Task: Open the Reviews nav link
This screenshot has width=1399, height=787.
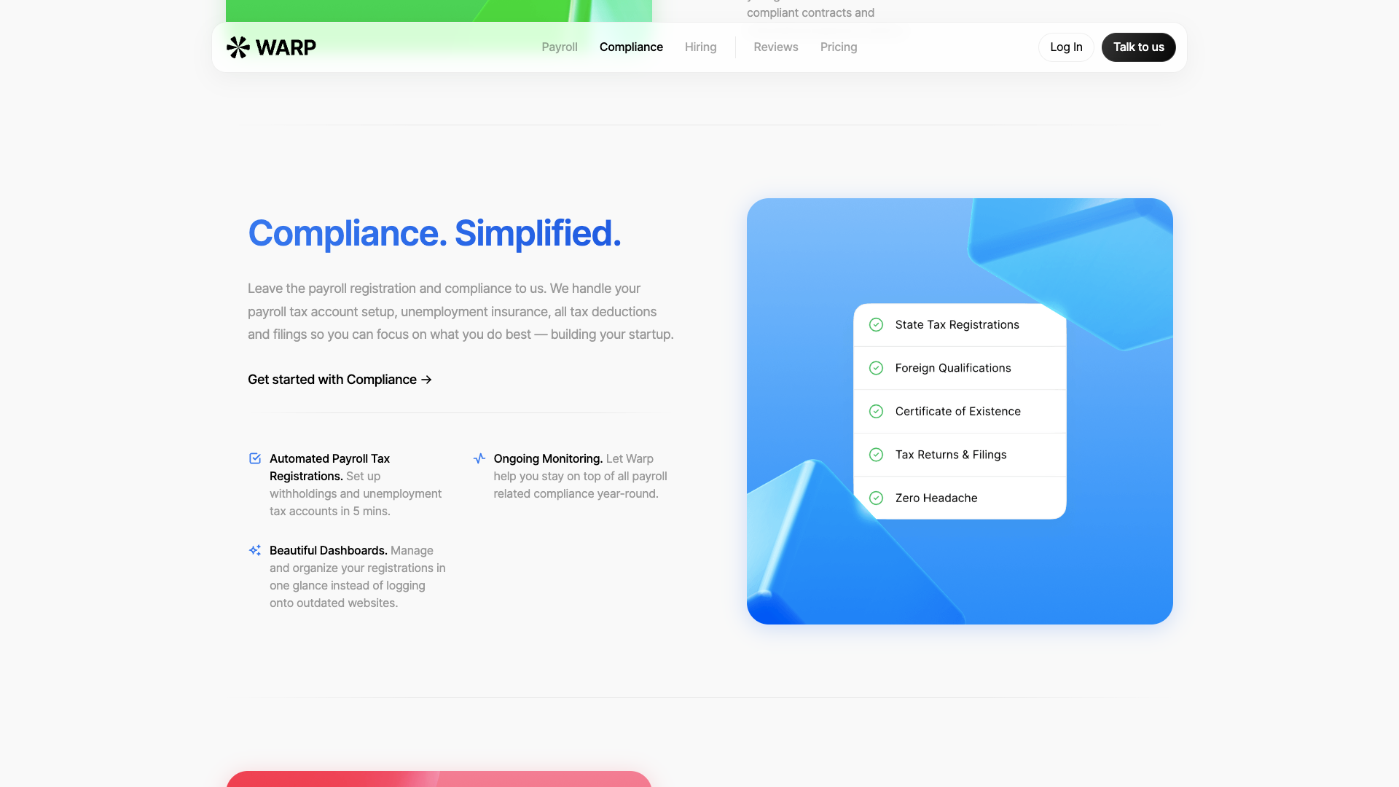Action: click(776, 47)
